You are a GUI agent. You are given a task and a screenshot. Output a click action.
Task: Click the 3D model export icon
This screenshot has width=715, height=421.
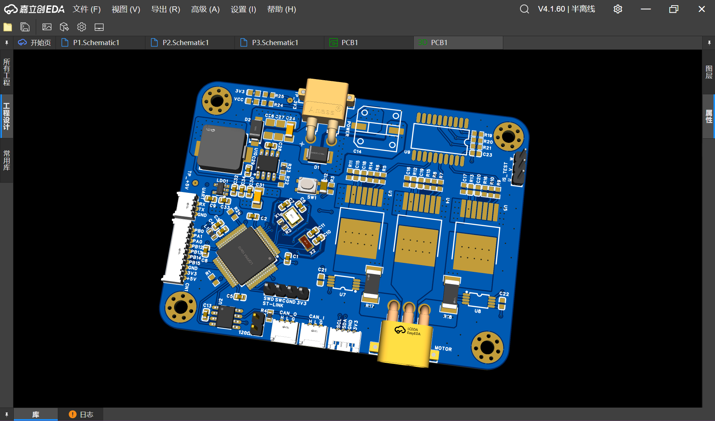coord(64,27)
